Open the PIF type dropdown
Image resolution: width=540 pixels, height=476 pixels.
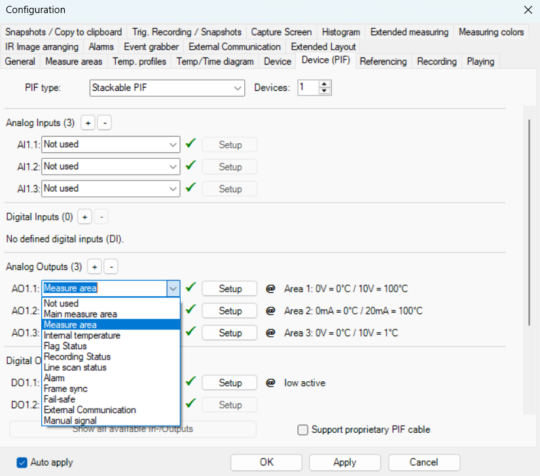167,88
